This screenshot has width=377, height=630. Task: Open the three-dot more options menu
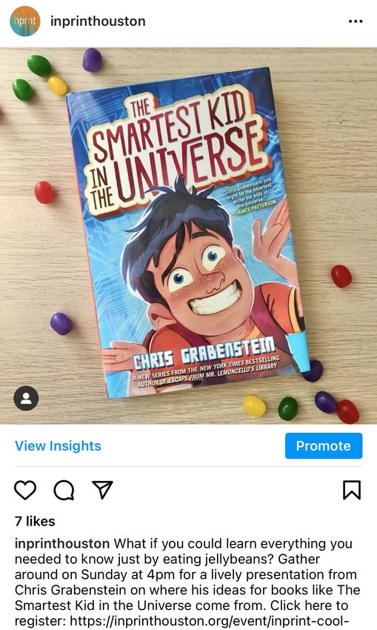coord(356,21)
